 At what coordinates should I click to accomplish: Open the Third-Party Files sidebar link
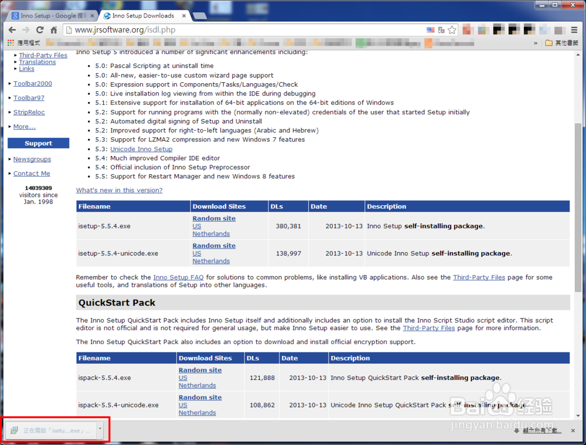(x=43, y=55)
